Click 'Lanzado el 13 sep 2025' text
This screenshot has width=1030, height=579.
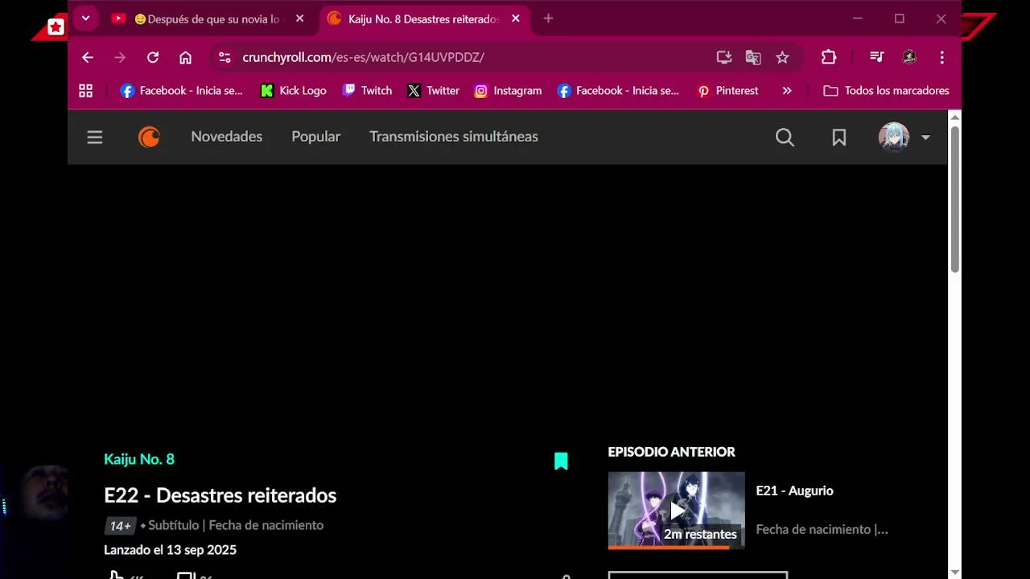click(x=170, y=550)
